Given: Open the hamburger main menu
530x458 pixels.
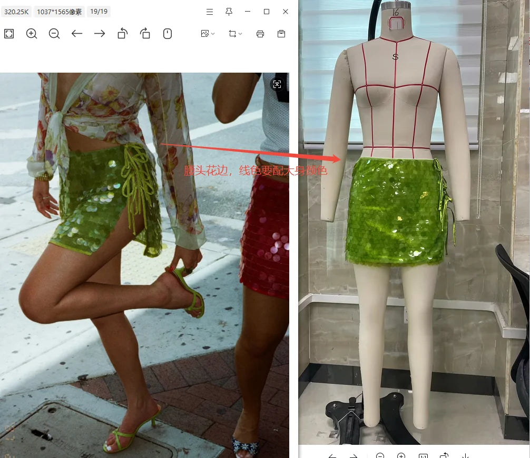Looking at the screenshot, I should (210, 12).
